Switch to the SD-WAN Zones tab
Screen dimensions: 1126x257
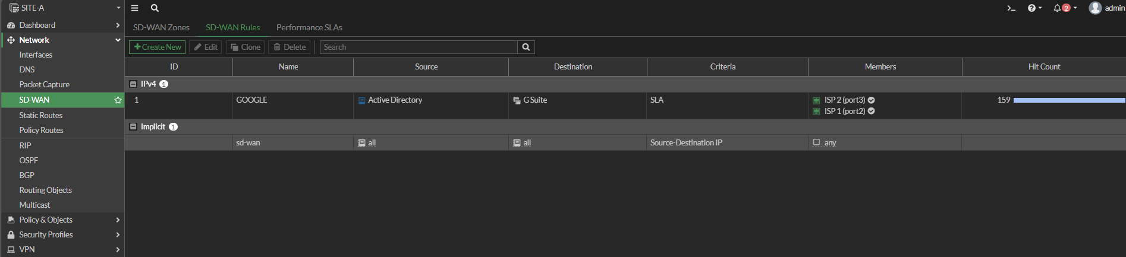click(x=161, y=27)
